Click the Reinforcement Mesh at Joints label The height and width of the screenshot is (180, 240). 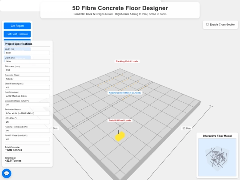125,93
